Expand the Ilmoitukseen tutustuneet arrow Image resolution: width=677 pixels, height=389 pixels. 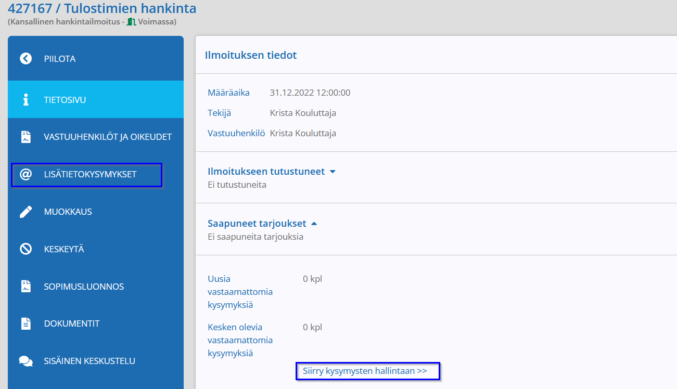(333, 172)
